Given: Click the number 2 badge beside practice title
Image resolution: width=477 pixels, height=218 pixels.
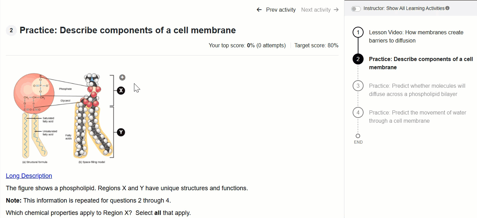Looking at the screenshot, I should (11, 31).
